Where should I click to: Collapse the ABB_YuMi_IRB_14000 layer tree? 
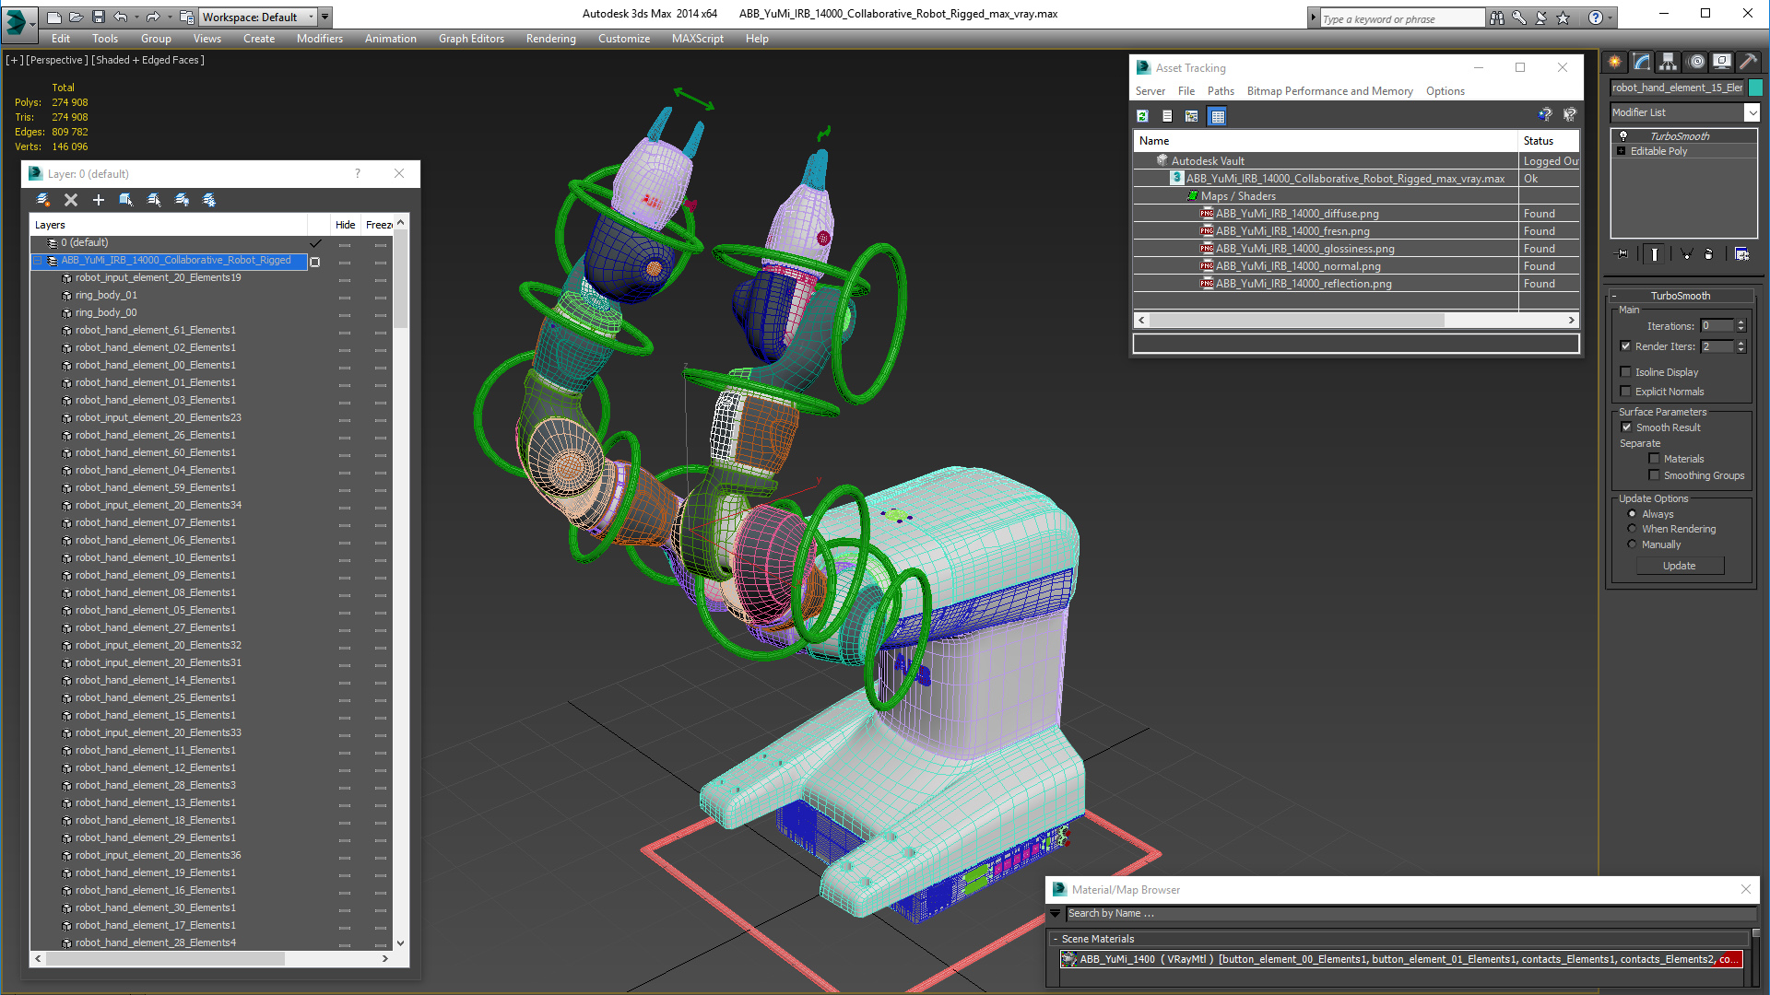(38, 261)
